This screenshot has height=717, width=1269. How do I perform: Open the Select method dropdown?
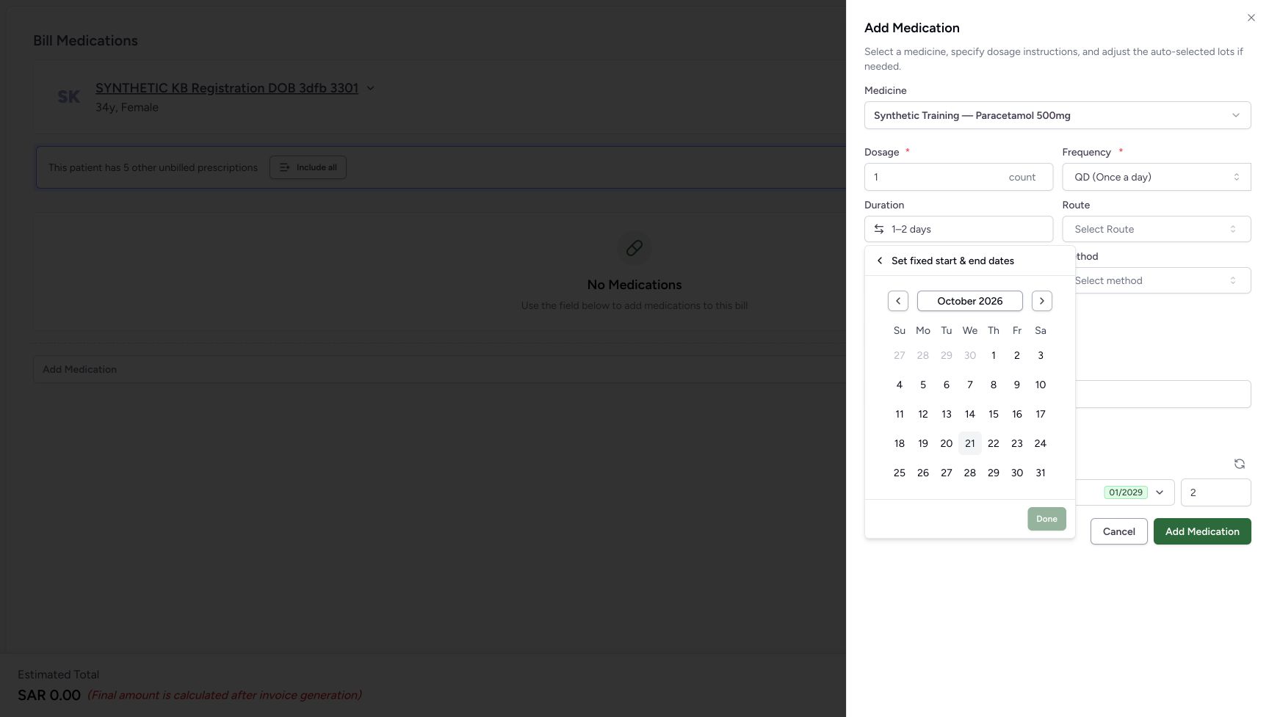point(1163,280)
